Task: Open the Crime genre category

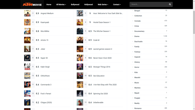Action: pos(137,26)
